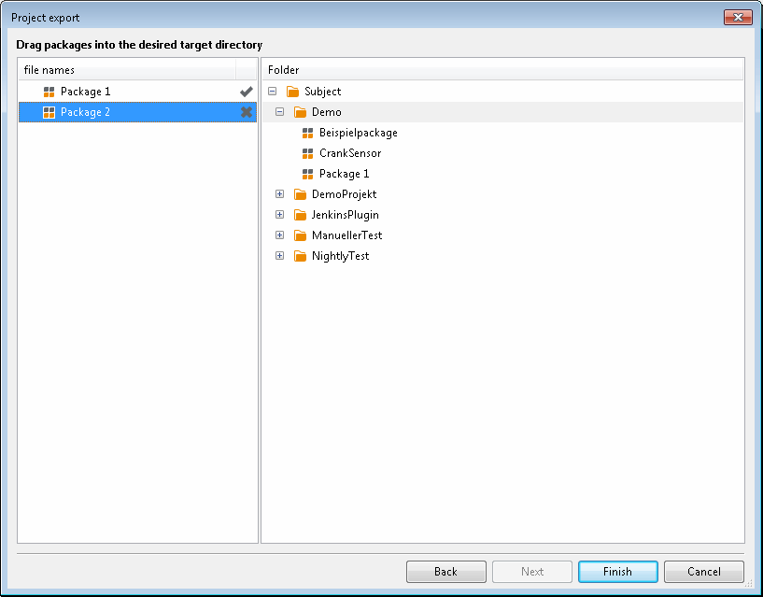Select the 'CrankSensor' entry

point(350,153)
